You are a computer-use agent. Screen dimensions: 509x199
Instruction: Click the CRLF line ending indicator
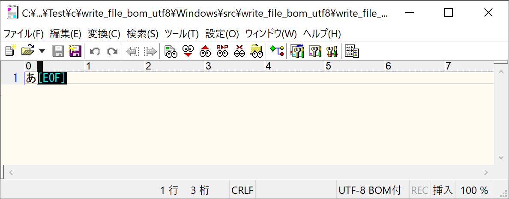pos(242,190)
